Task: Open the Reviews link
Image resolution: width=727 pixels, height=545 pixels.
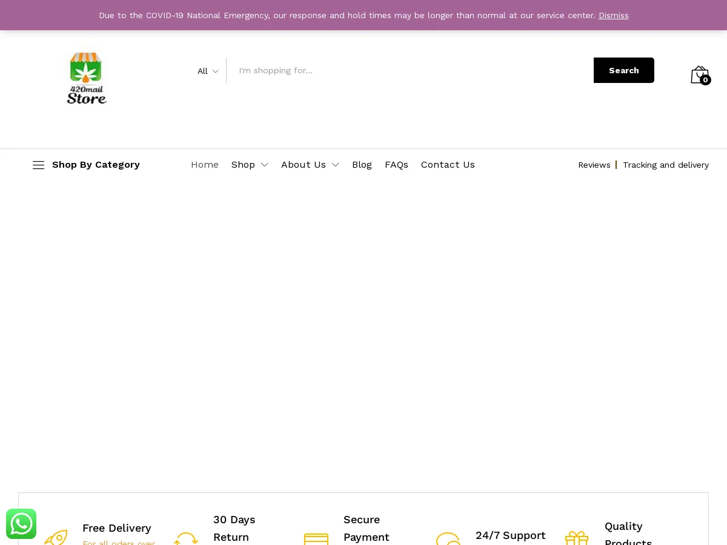Action: coord(594,165)
